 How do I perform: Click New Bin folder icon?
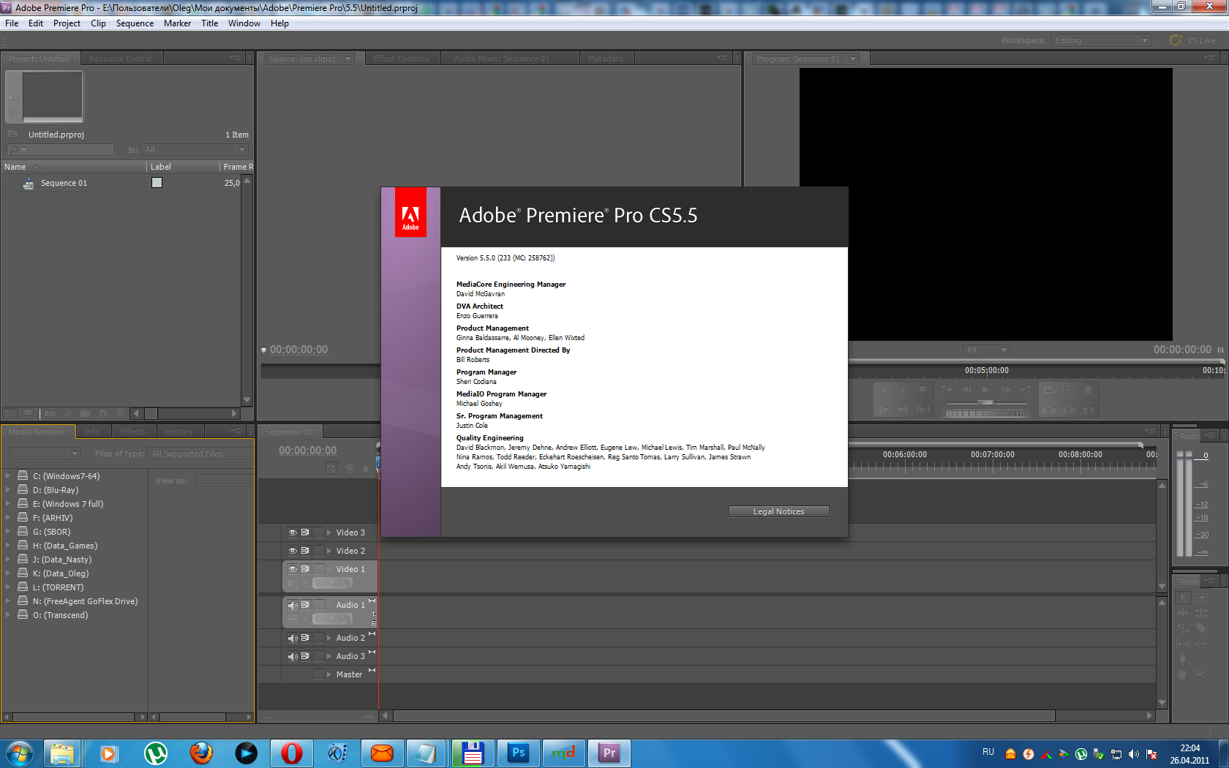click(x=85, y=413)
